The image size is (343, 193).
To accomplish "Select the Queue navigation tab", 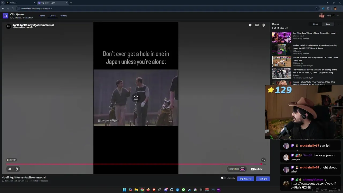I will click(x=53, y=16).
